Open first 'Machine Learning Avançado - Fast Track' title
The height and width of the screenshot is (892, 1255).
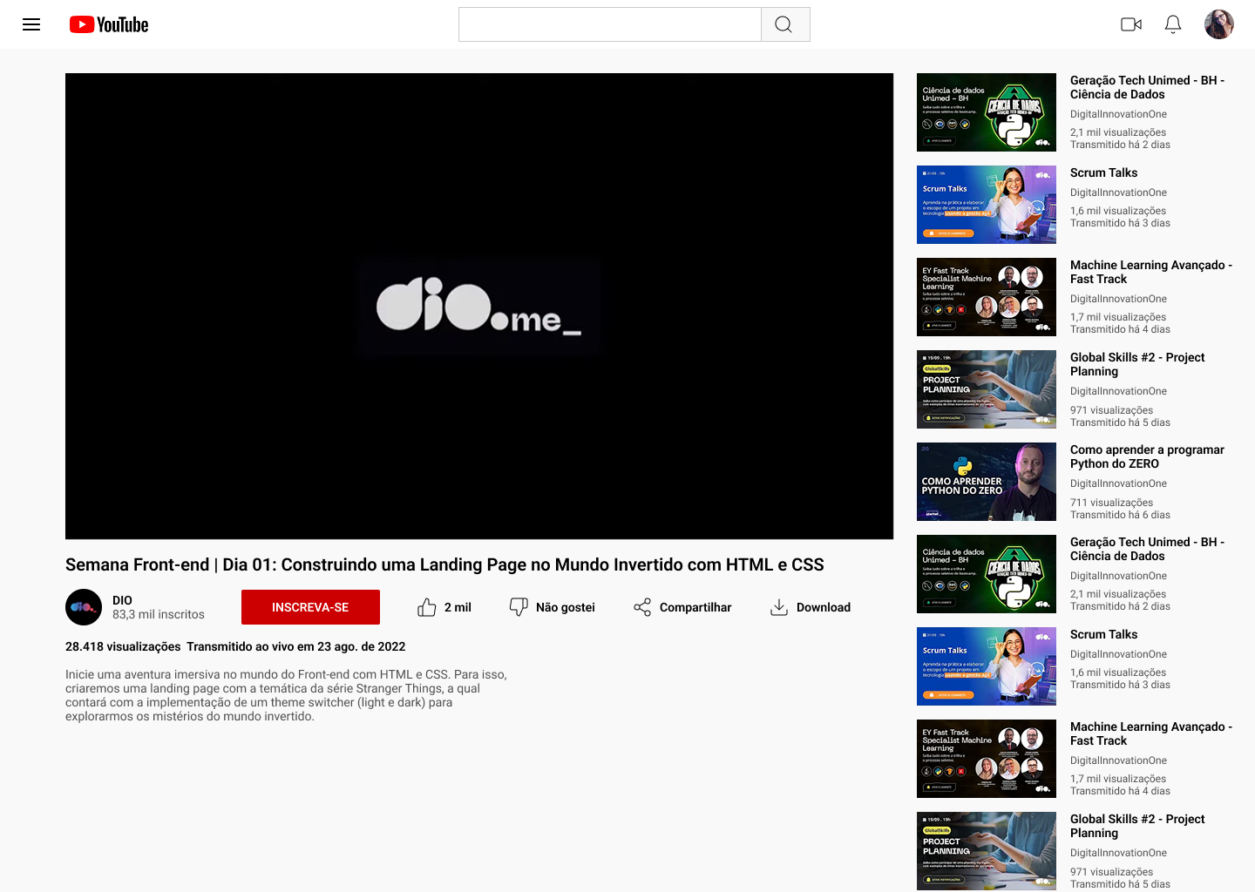[x=1150, y=272]
